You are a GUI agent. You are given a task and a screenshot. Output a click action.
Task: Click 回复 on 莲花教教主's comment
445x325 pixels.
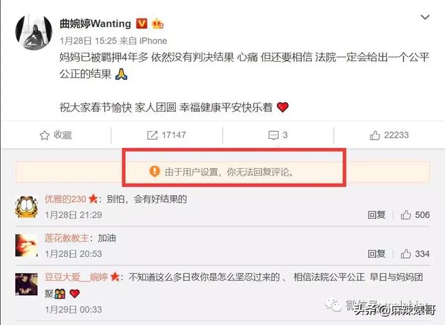[377, 253]
